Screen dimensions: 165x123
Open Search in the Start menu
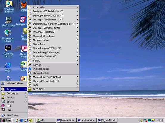(x=14, y=102)
